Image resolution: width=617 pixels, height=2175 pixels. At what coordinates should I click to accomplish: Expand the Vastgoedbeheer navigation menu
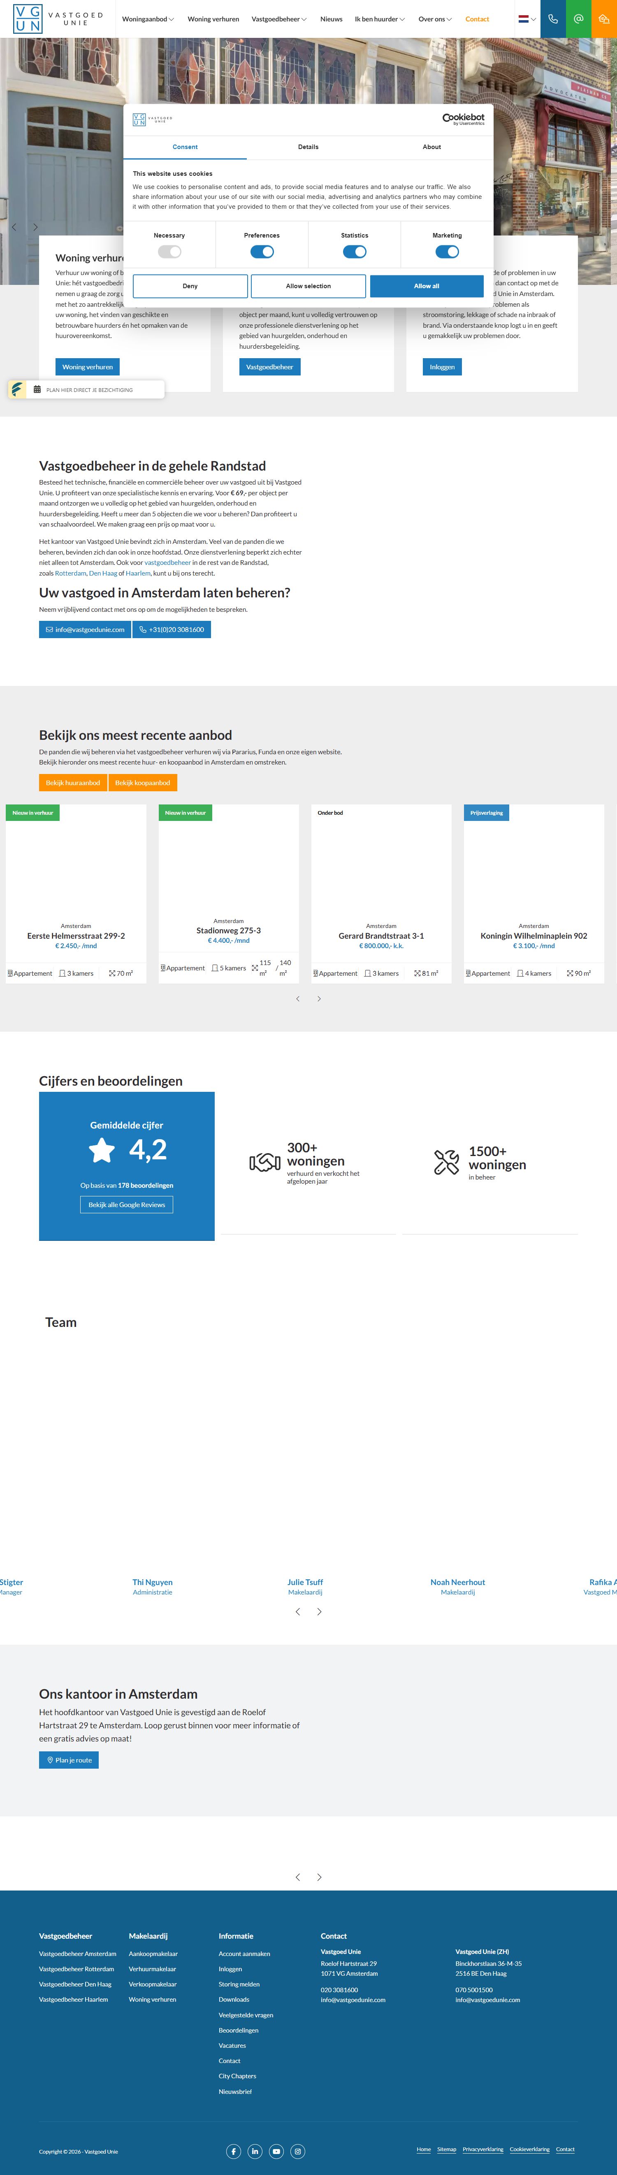click(x=278, y=19)
